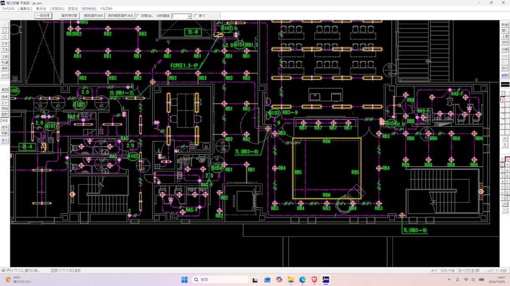This screenshot has width=510, height=286.
Task: Open the ファイル(F) menu
Action: tap(8, 8)
